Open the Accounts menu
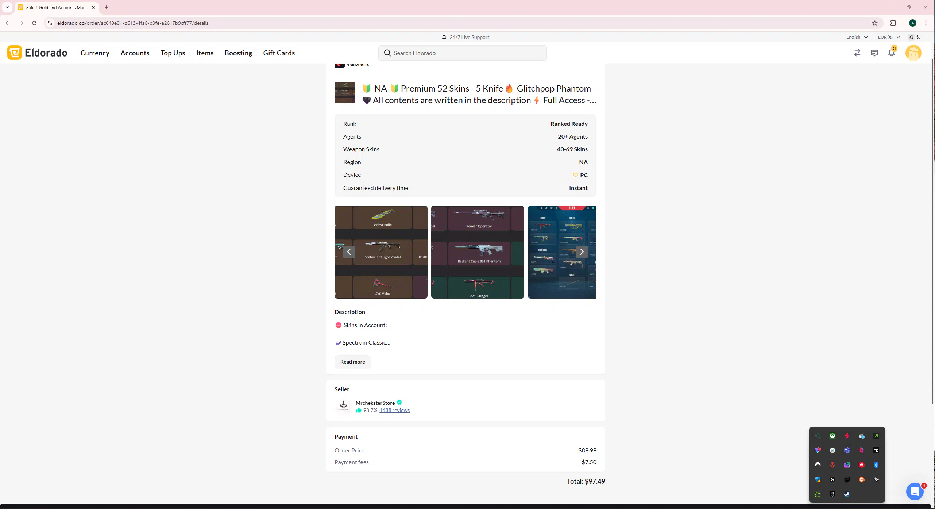Screen dimensions: 935x509 point(135,53)
